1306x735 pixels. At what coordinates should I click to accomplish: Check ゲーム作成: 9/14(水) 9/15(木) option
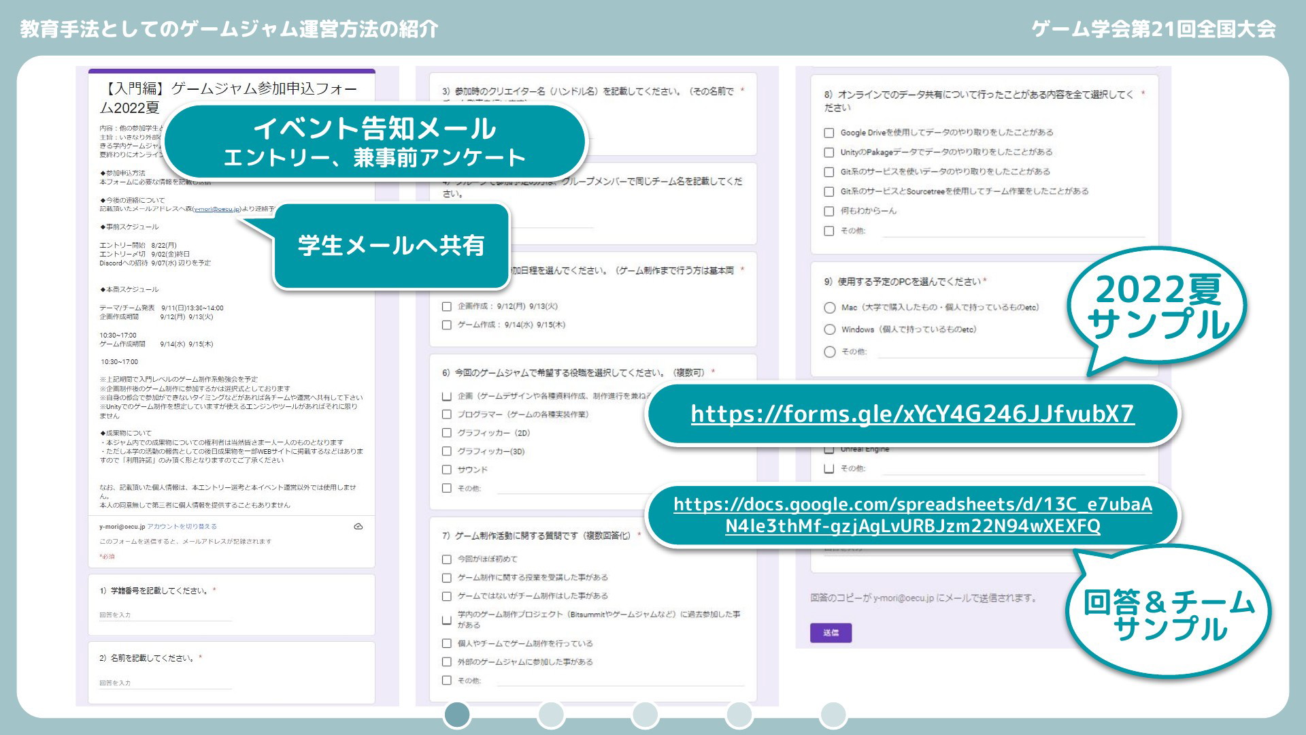tap(447, 325)
